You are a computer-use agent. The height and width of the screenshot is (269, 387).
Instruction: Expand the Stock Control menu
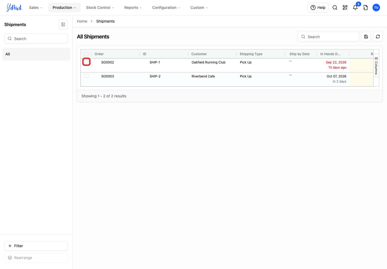click(x=100, y=8)
